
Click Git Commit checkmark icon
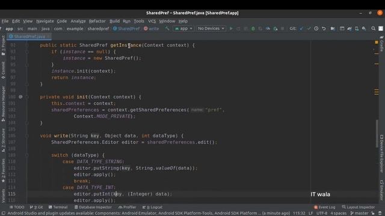tap(309, 29)
